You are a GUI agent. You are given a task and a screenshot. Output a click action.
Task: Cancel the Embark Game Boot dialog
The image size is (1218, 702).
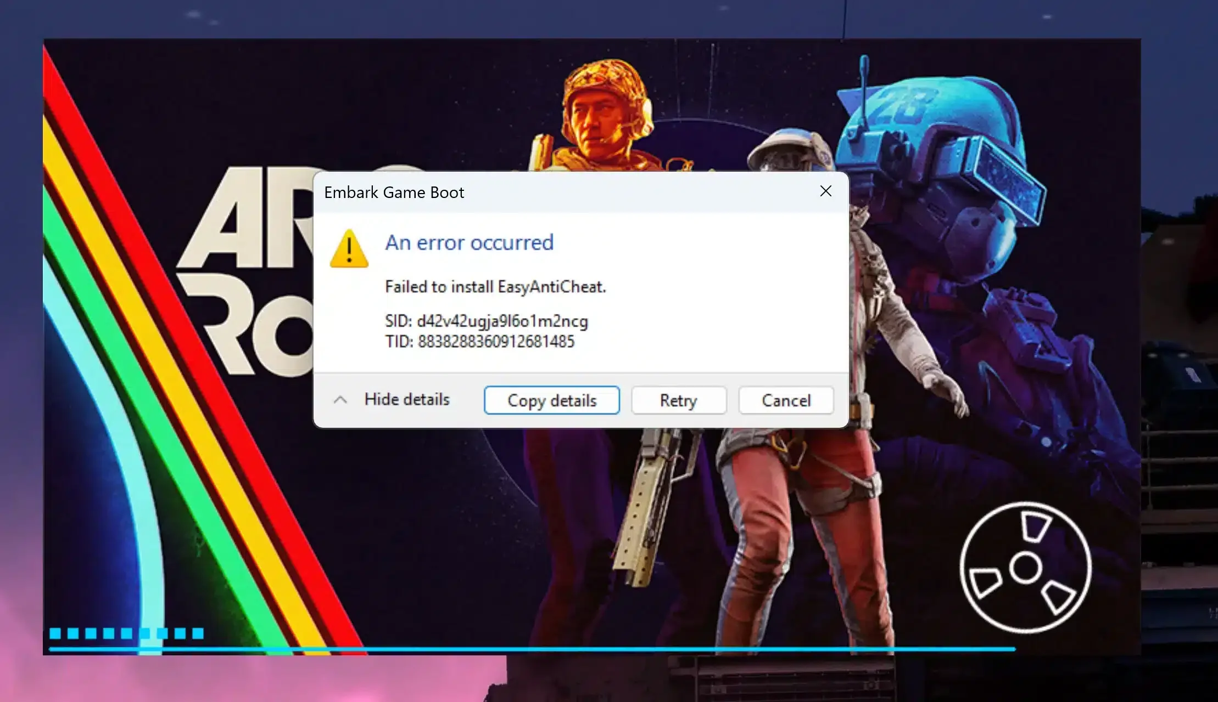(786, 400)
